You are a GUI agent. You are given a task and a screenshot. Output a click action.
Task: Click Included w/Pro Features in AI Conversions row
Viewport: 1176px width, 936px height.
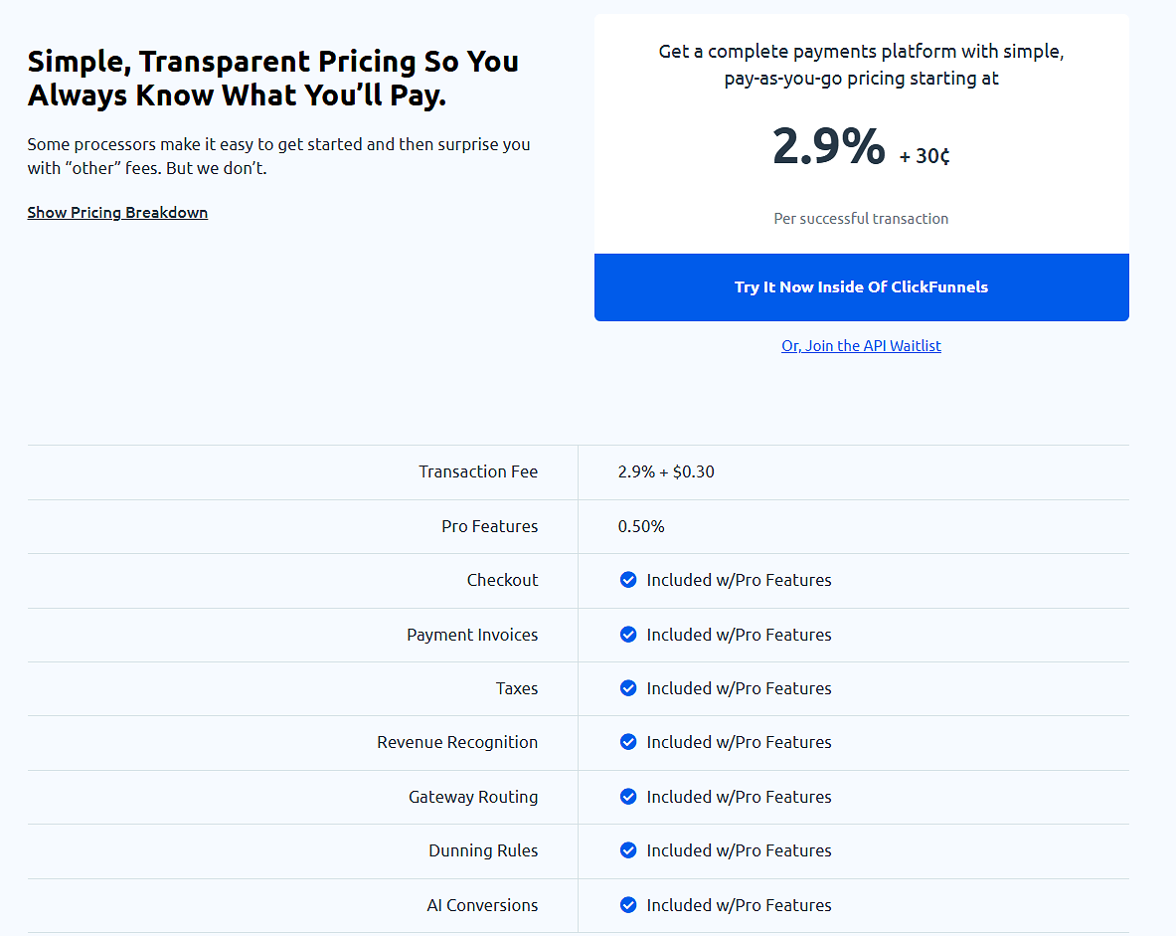point(739,904)
